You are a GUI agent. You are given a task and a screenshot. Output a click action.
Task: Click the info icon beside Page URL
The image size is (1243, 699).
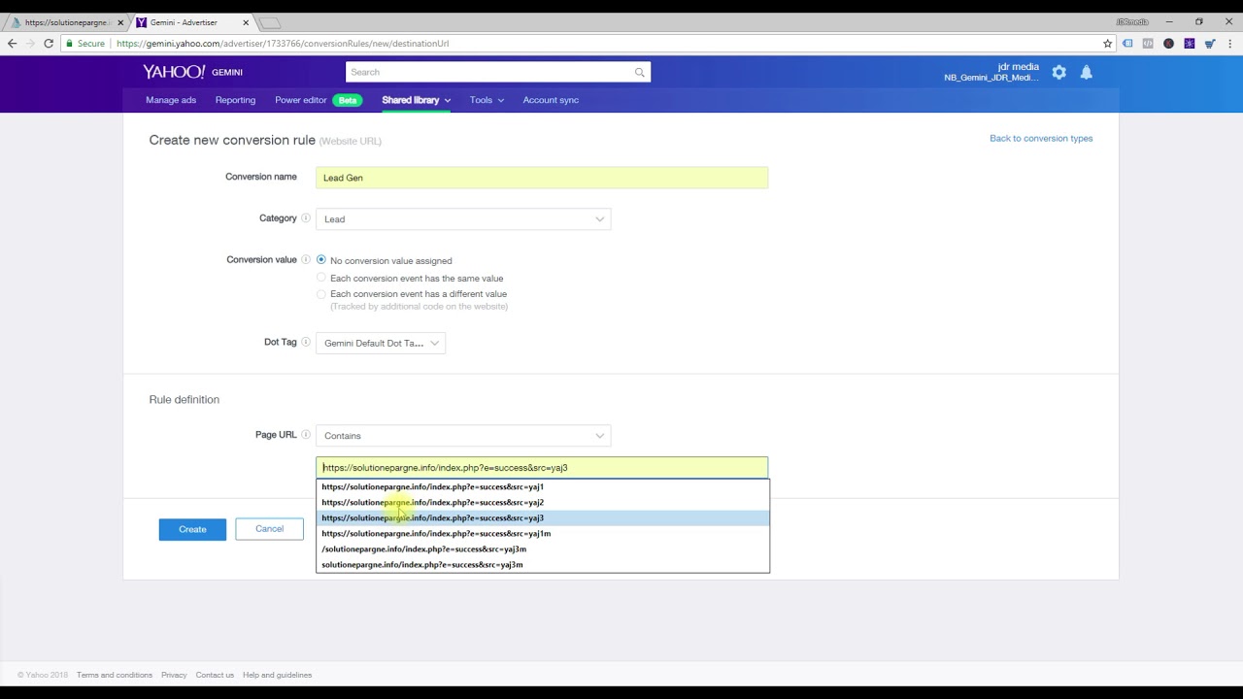click(x=305, y=435)
